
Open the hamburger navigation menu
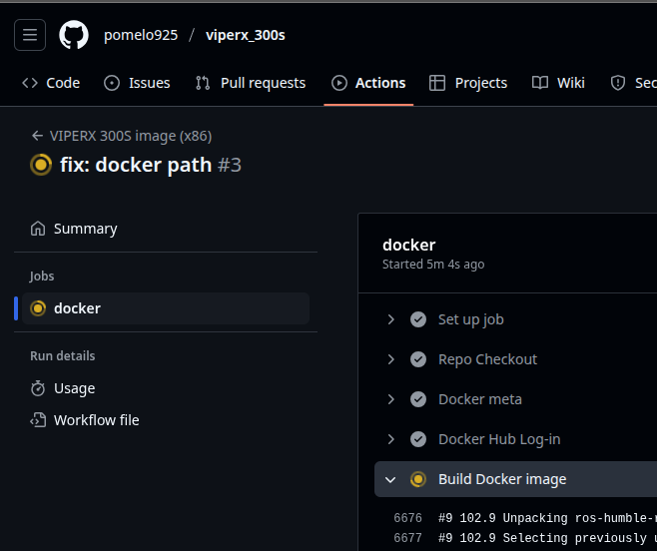pos(30,35)
